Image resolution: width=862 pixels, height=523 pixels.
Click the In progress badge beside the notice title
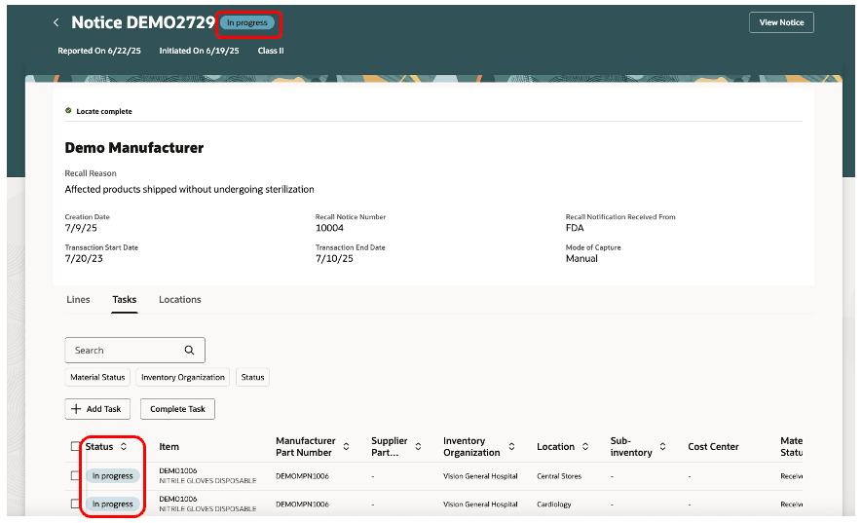pyautogui.click(x=247, y=22)
